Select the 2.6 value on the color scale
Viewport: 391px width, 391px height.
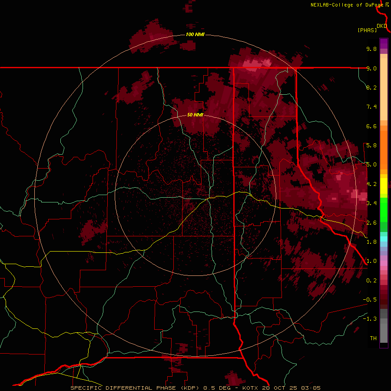[x=371, y=223]
